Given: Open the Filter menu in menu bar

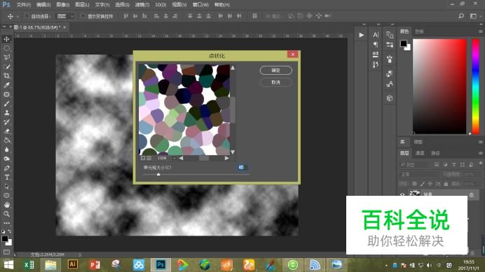Looking at the screenshot, I should [x=142, y=5].
